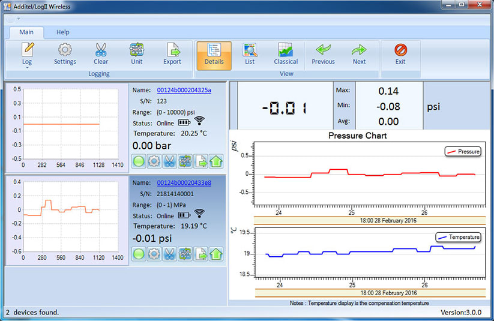Click the Range (0 - 10000) psi text

(176, 112)
